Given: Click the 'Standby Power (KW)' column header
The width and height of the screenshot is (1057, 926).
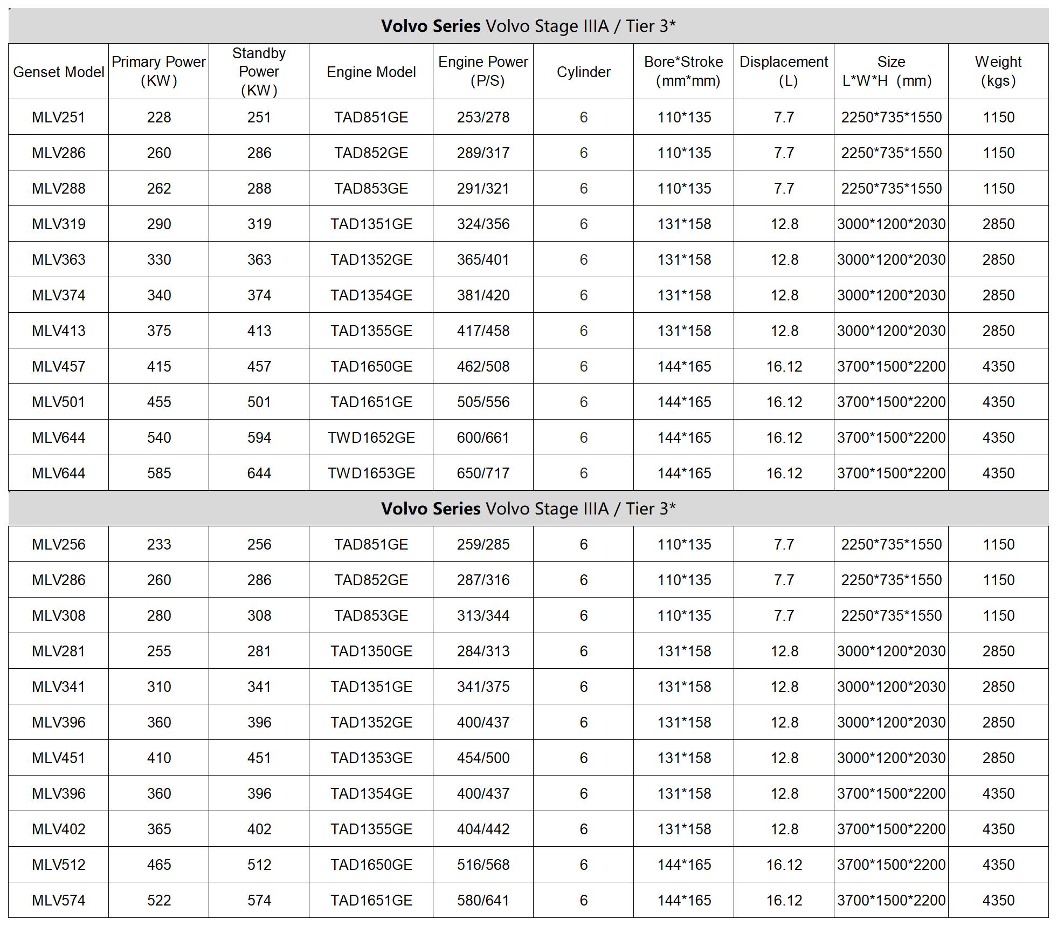Looking at the screenshot, I should tap(259, 72).
